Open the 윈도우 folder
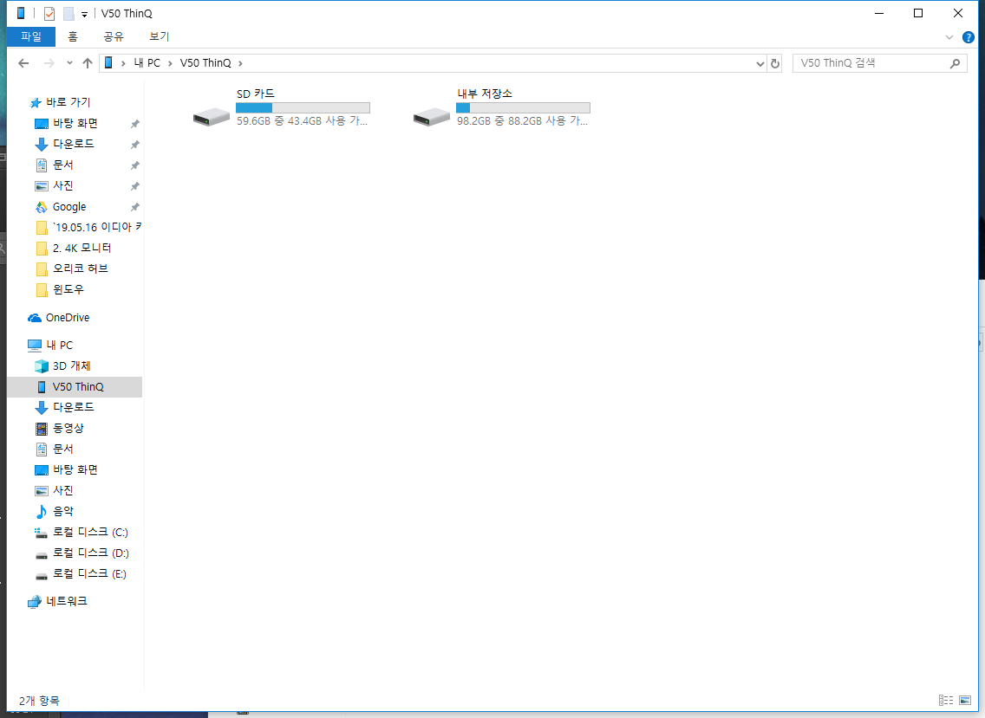 click(68, 289)
